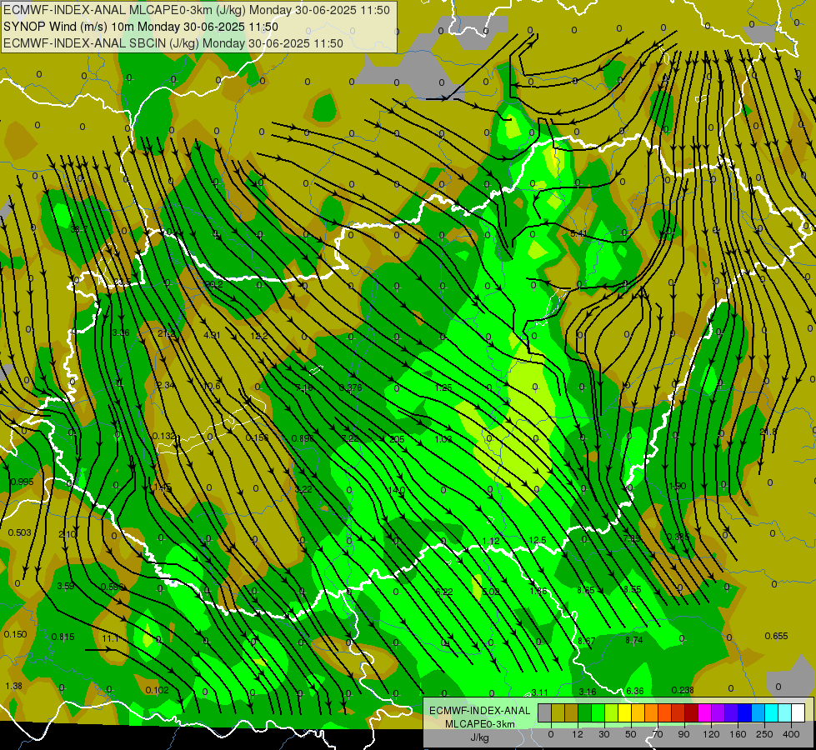
Task: Click the map value '3.22'
Action: click(x=303, y=490)
